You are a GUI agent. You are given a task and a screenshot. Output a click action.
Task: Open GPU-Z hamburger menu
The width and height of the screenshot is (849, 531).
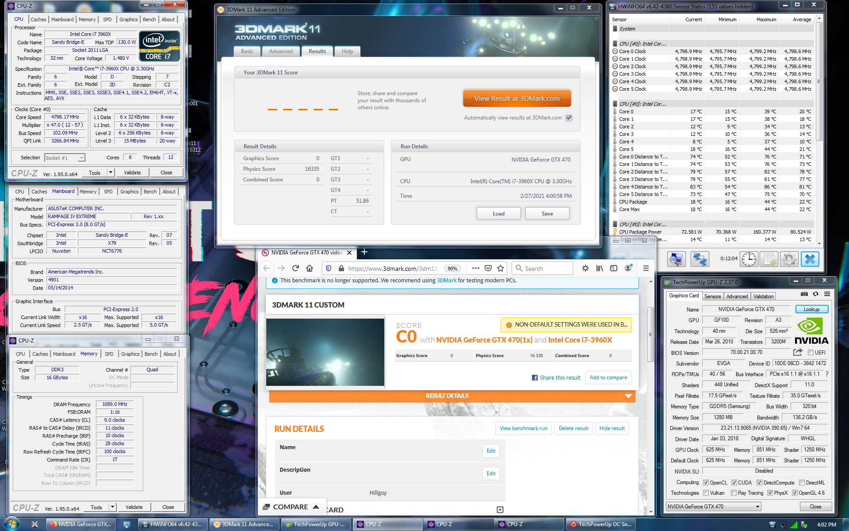pos(827,294)
